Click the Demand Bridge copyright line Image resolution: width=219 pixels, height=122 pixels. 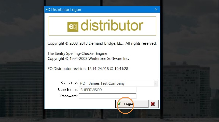(x=102, y=43)
